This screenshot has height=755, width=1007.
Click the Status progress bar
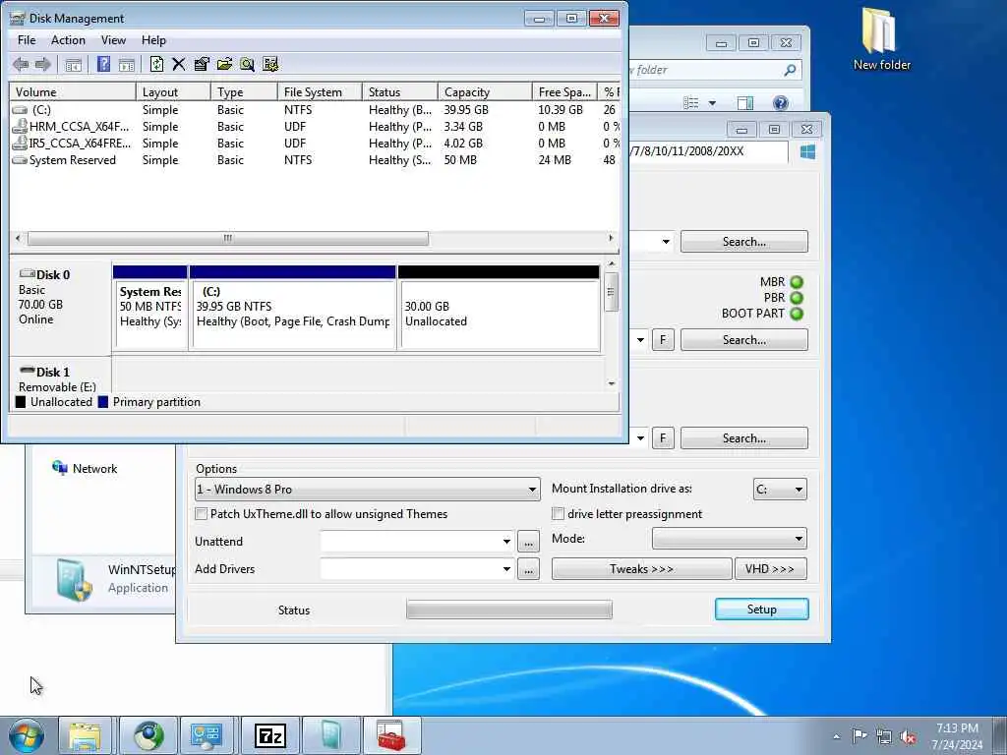[509, 610]
